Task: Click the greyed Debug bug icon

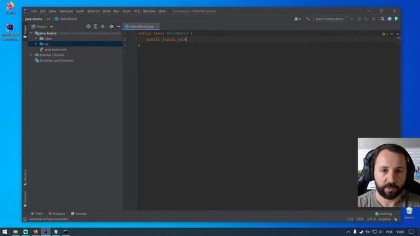Action: click(359, 19)
